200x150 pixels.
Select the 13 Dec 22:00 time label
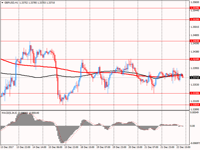23,147
